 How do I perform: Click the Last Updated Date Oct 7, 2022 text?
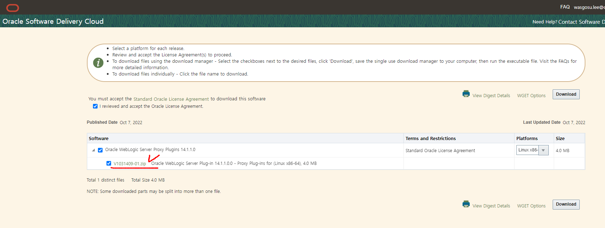pos(554,122)
